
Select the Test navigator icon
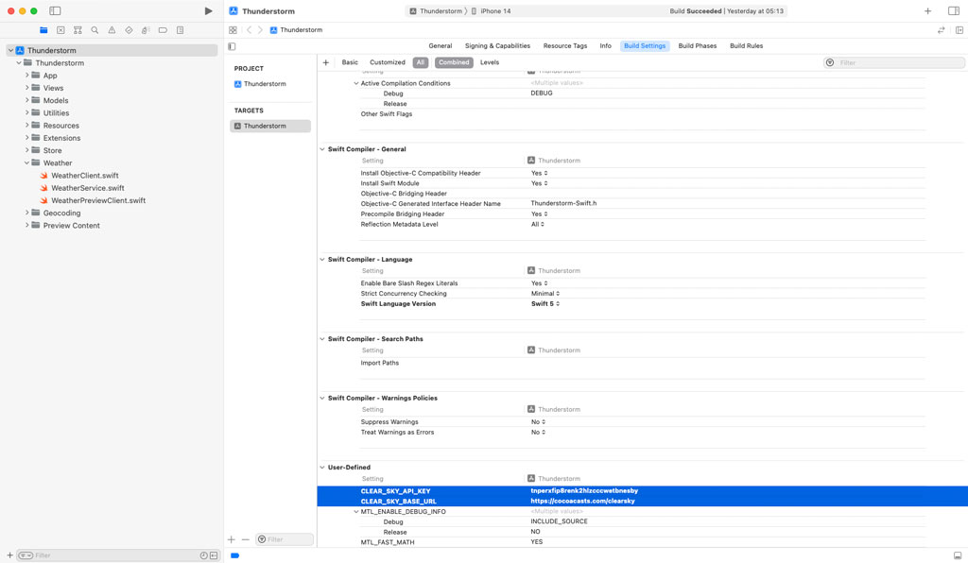click(x=129, y=29)
